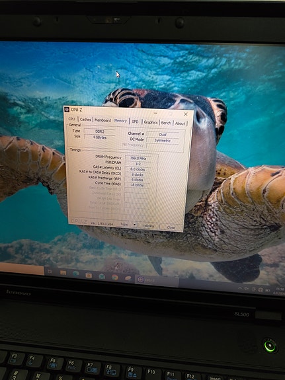The width and height of the screenshot is (285, 380).
Task: Click the Memory tab
Action: click(x=120, y=121)
